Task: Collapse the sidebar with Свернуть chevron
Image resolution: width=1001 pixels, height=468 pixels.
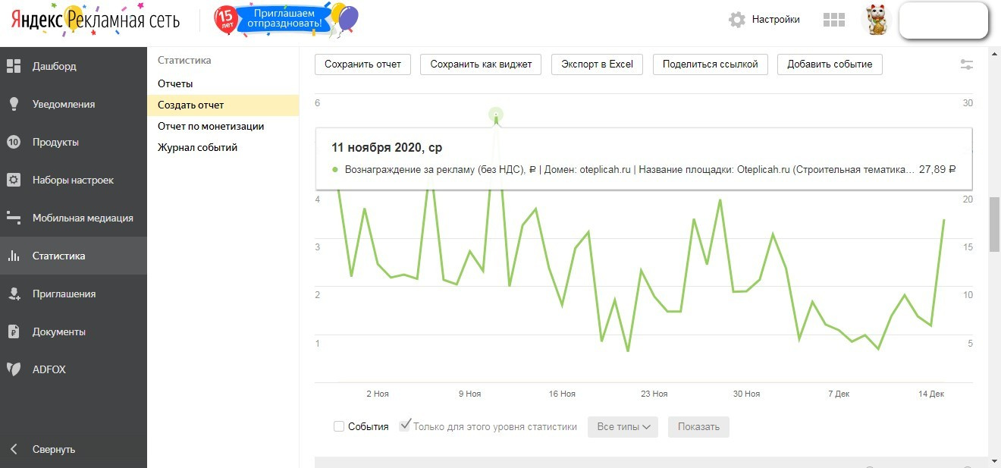Action: (x=14, y=449)
